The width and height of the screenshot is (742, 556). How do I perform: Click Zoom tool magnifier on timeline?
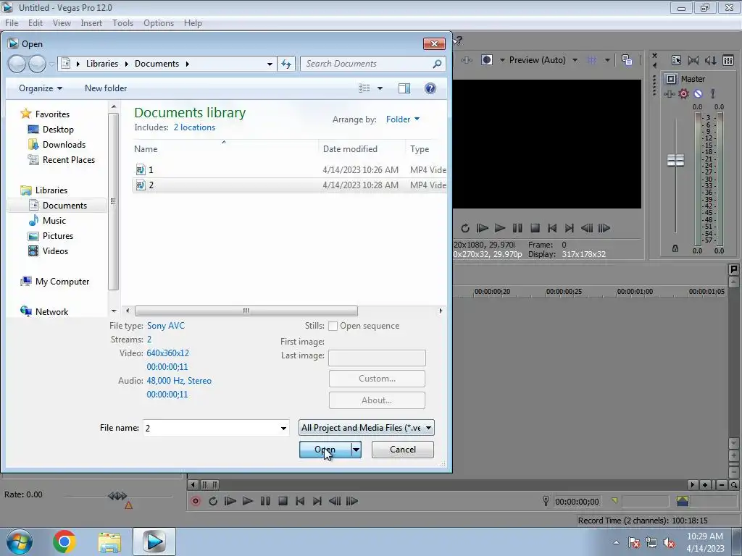click(734, 484)
